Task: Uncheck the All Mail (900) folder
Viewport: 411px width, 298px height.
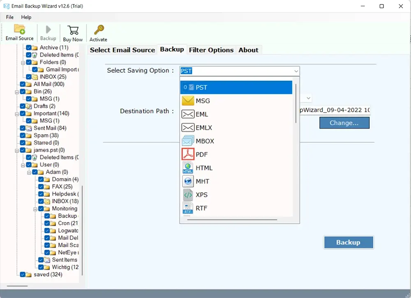Action: 23,84
